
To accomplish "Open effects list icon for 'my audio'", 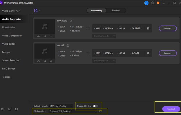I will (x=51, y=36).
